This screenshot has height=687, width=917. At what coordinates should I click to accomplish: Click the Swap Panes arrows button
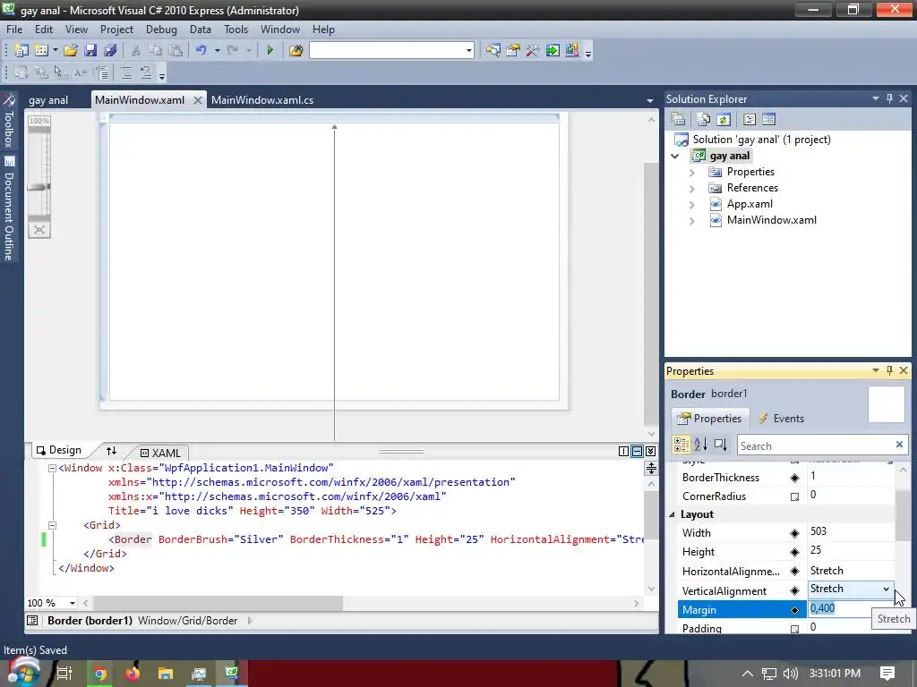point(111,451)
